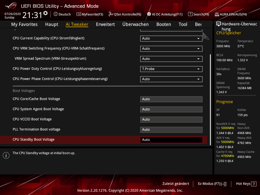Click the CPU/Speicher heading
Image resolution: width=260 pixels, height=195 pixels.
229,33
